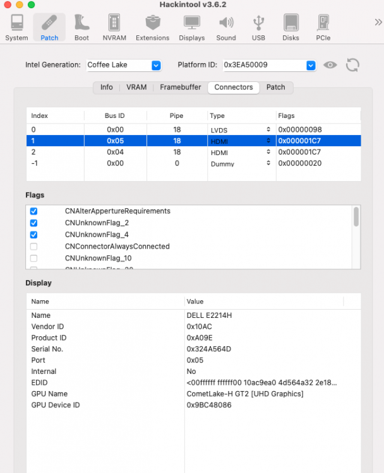384x473 pixels.
Task: Enable CNUnknownFlag_10 checkbox
Action: (x=34, y=258)
